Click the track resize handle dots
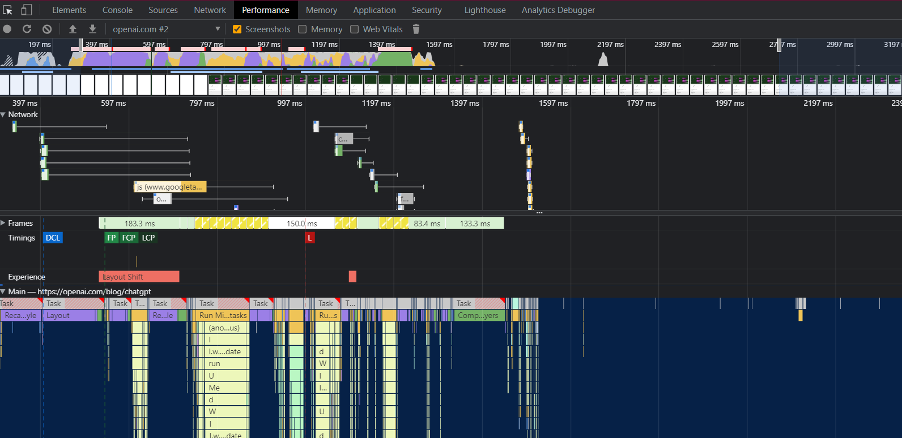 tap(539, 213)
